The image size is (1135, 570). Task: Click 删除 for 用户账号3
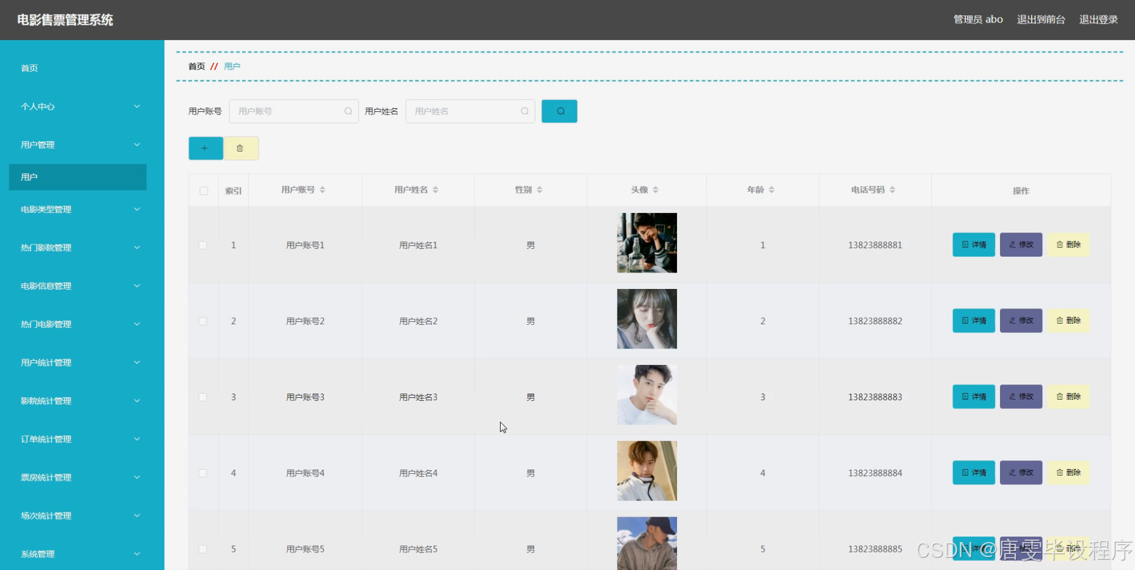(1068, 397)
